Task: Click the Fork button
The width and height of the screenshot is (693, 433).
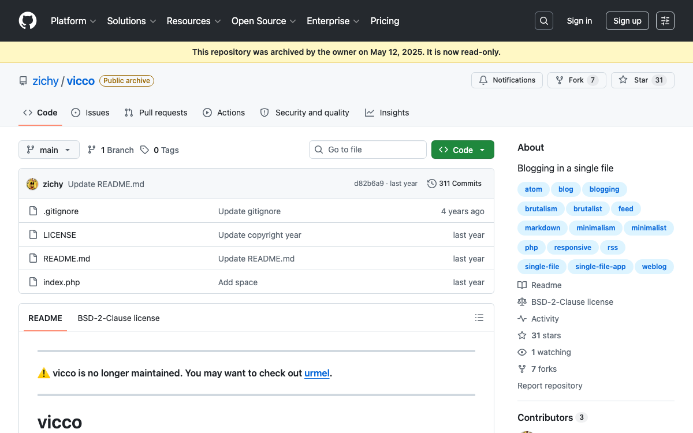Action: pyautogui.click(x=576, y=80)
